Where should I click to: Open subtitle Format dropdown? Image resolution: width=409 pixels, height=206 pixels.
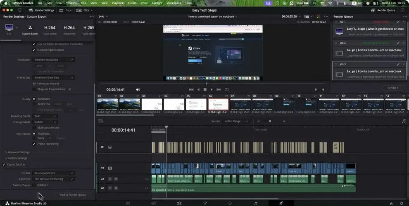(54, 173)
